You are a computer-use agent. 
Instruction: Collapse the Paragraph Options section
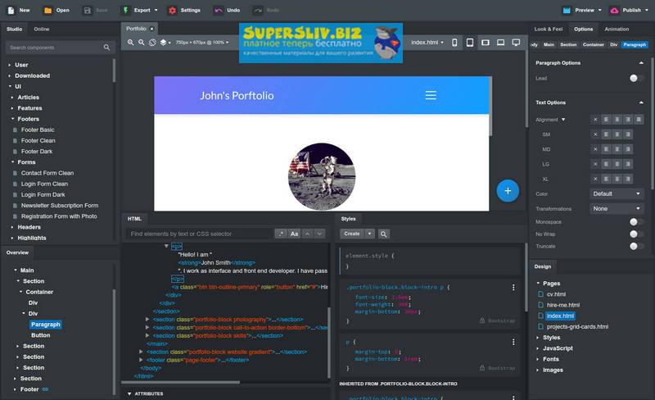[x=641, y=63]
